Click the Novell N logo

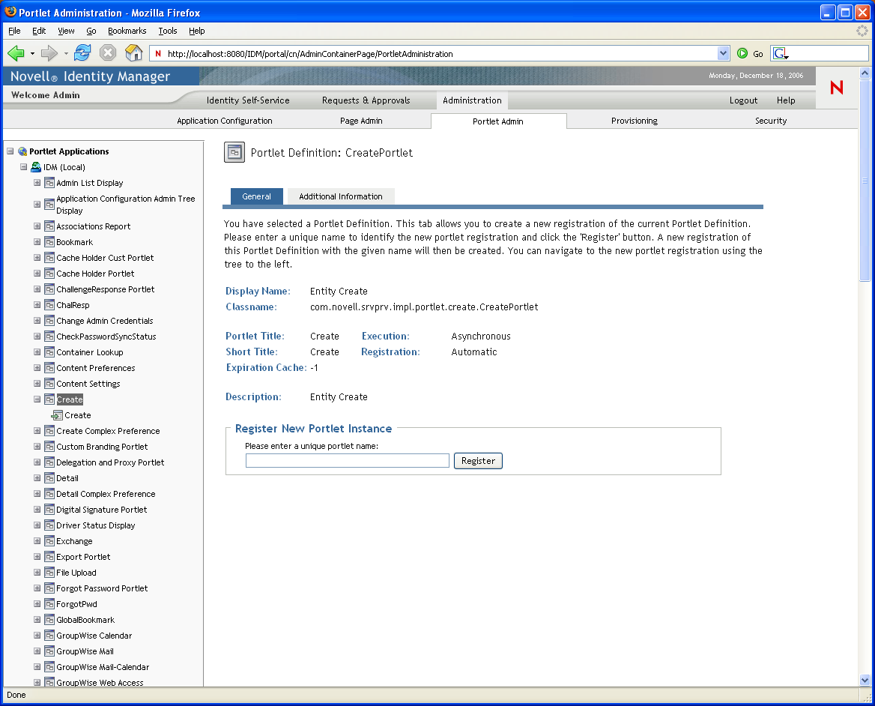pos(837,88)
